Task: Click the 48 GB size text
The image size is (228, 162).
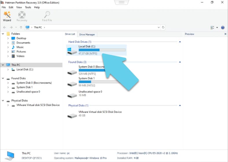Action: point(82,115)
